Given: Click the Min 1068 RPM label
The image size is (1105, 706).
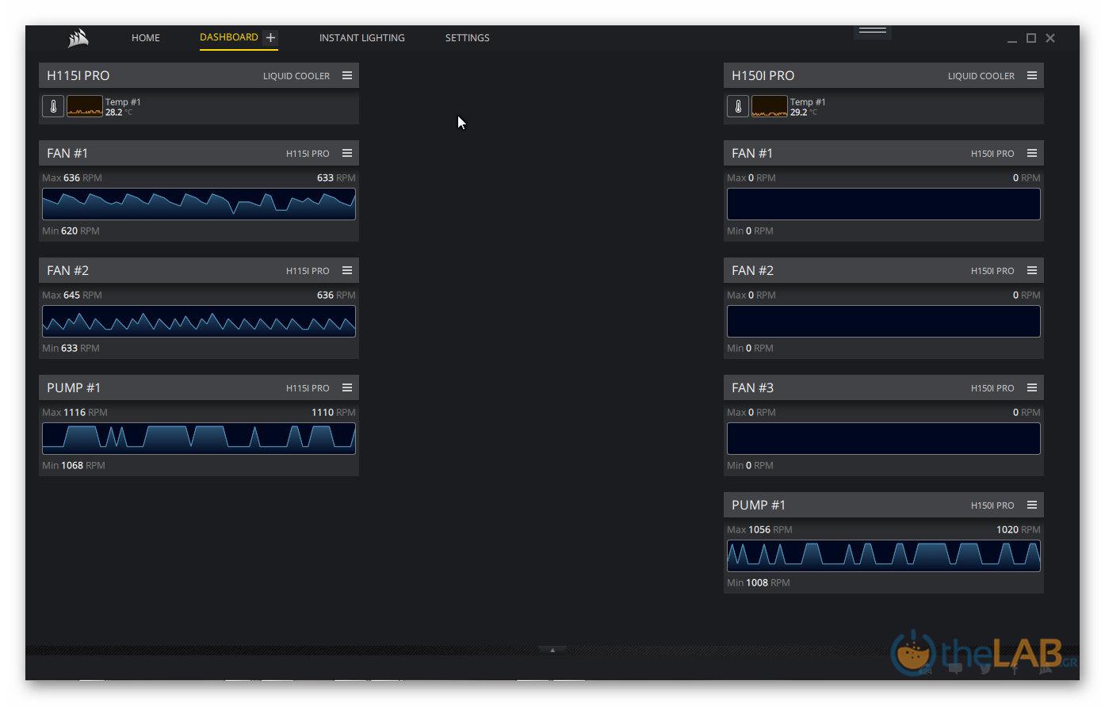Looking at the screenshot, I should [x=74, y=465].
